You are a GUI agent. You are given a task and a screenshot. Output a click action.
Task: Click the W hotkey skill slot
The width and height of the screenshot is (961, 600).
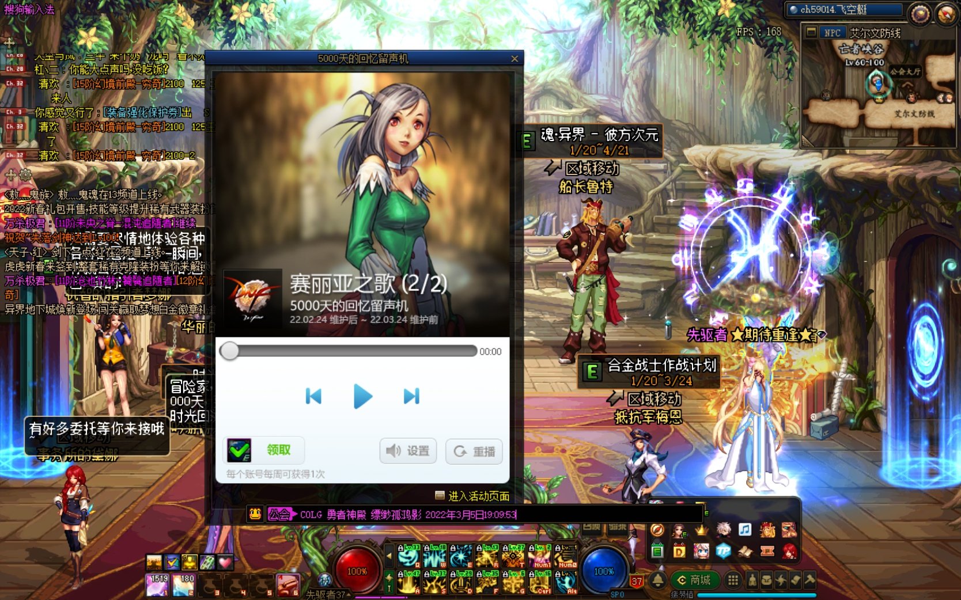pos(435,556)
